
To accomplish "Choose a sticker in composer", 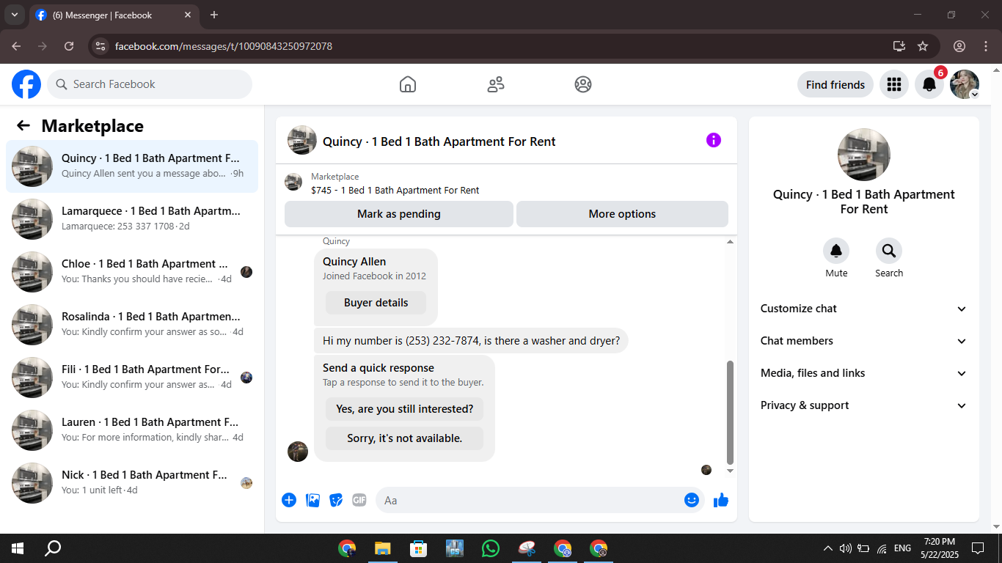I will 336,500.
